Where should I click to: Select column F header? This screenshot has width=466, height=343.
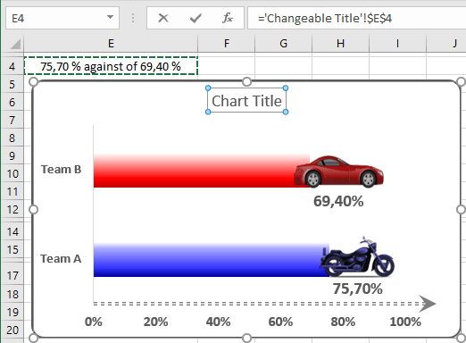point(227,44)
